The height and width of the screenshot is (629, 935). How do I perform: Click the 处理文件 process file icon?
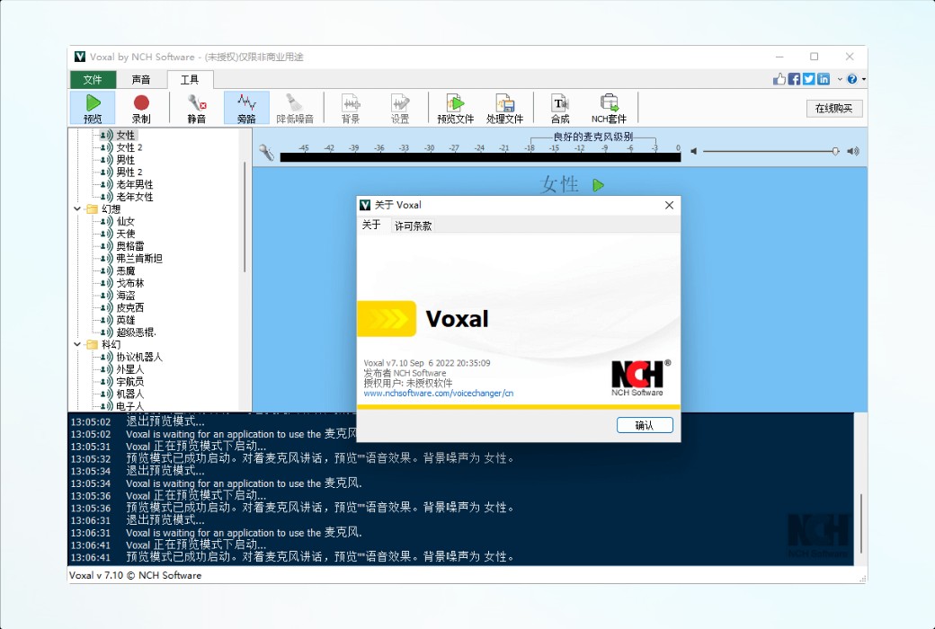[x=504, y=102]
